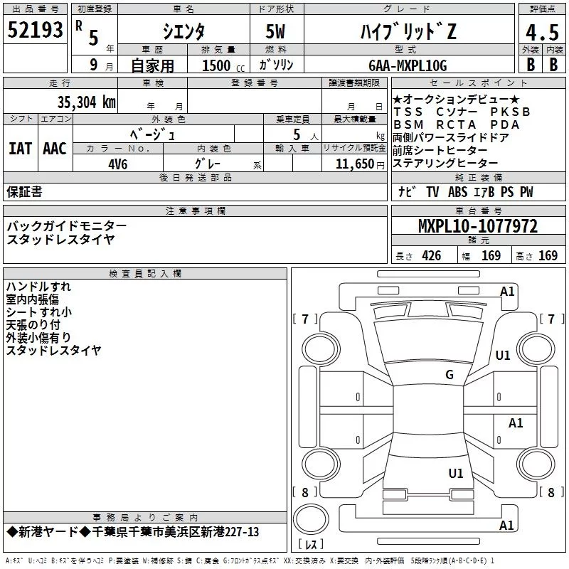
Task: Click seating capacity 5 人
Action: (305, 135)
